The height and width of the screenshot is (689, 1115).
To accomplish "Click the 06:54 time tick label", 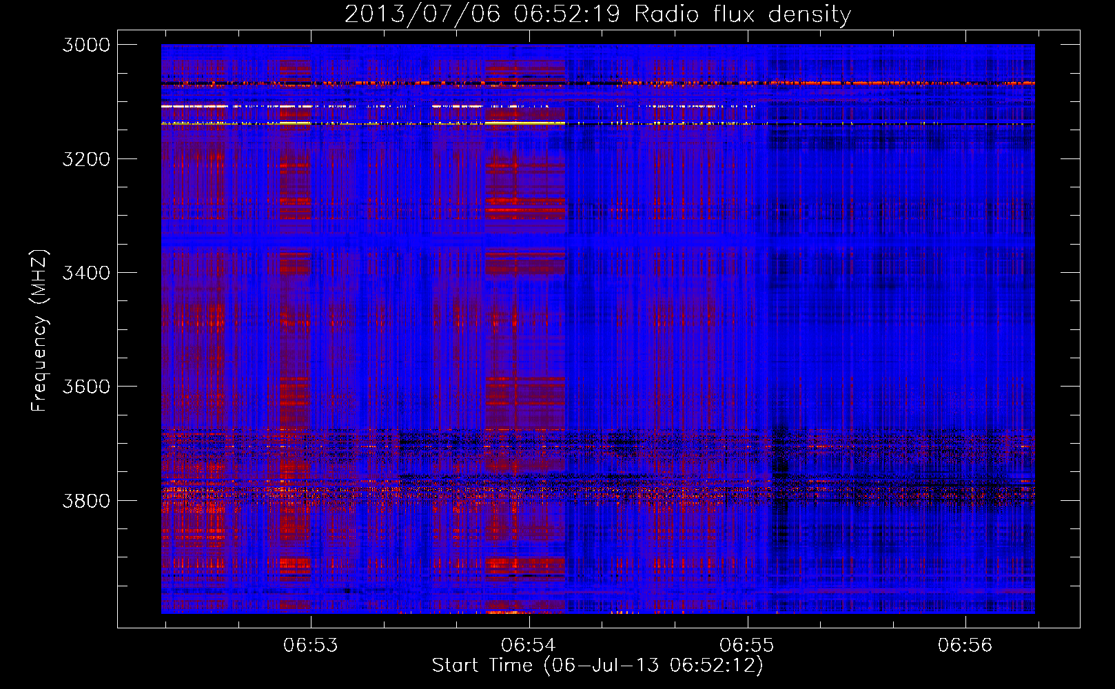I will coord(529,645).
